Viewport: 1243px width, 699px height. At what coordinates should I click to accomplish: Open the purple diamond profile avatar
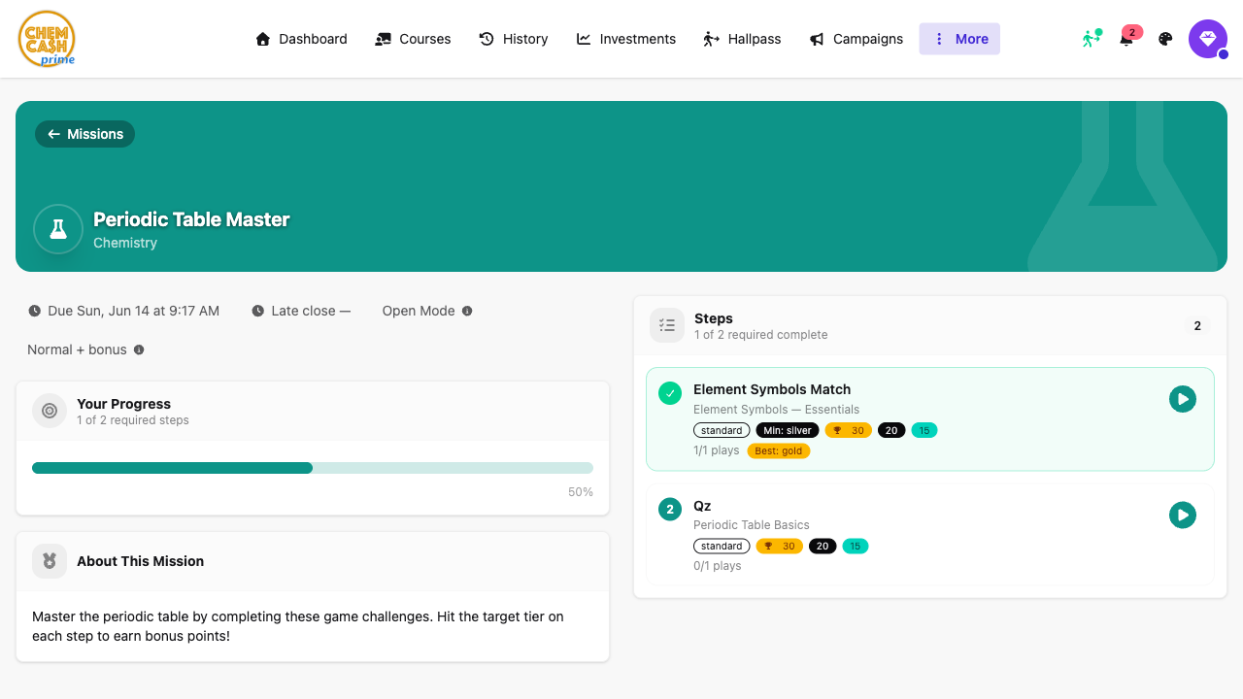(x=1208, y=39)
